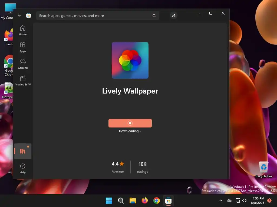
Task: Open Apps section in sidebar
Action: coord(23,47)
